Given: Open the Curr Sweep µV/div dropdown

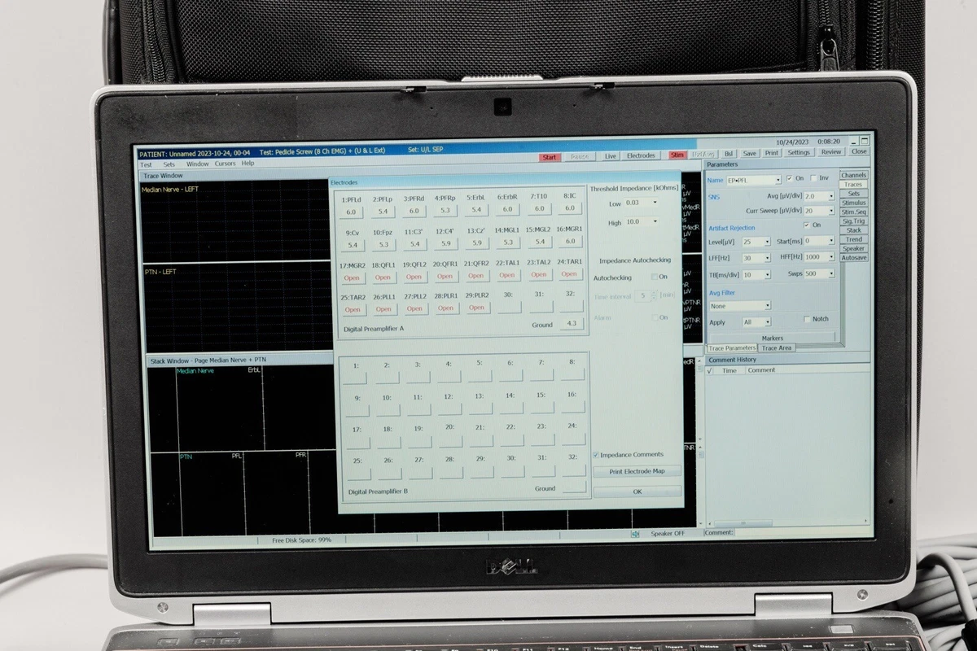Looking at the screenshot, I should (819, 211).
